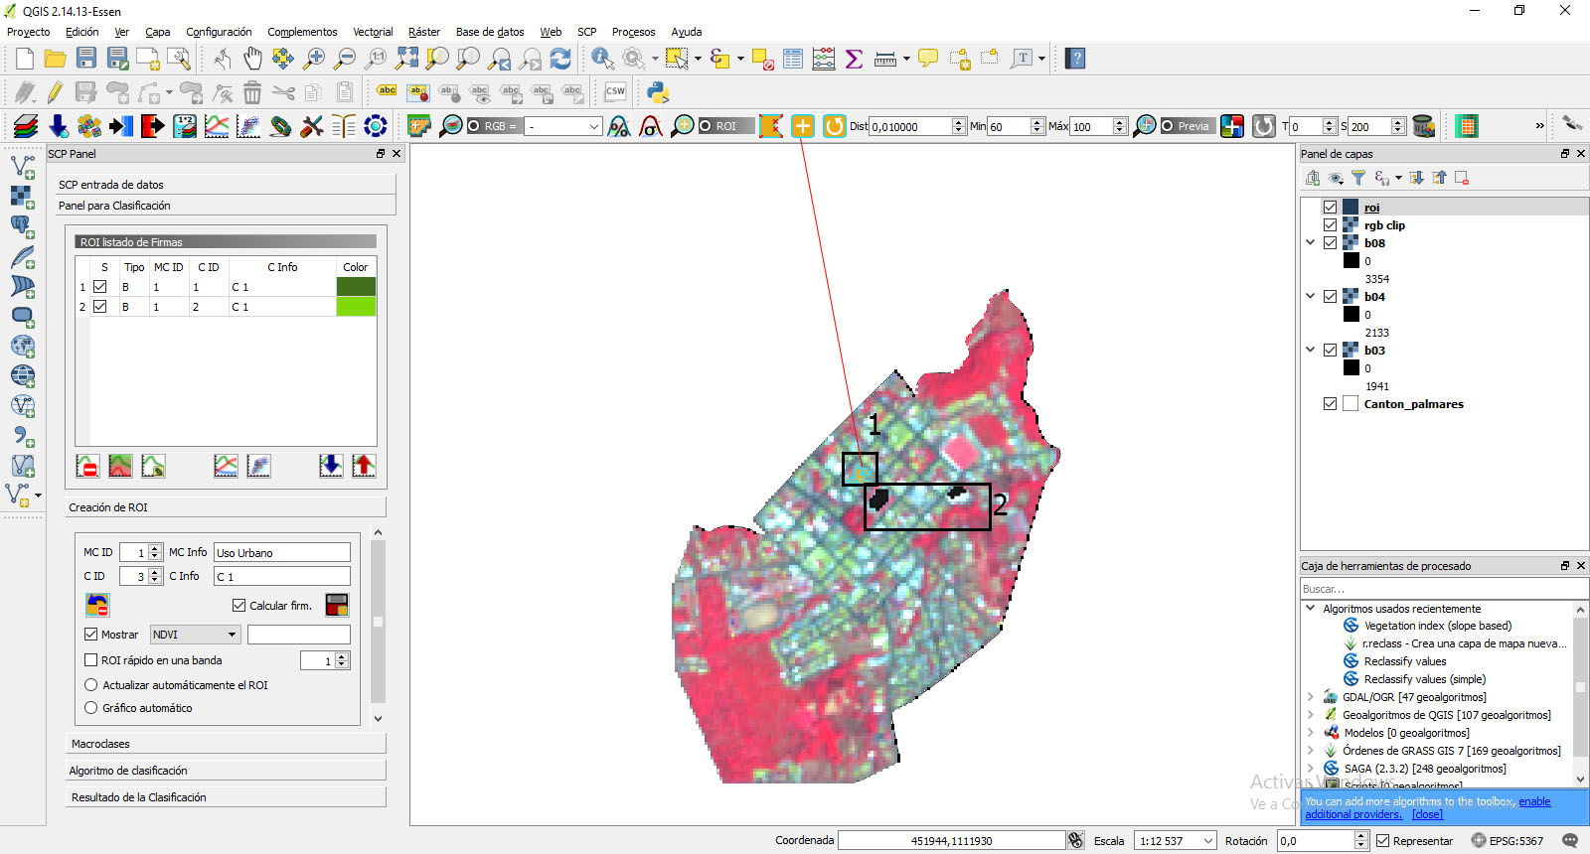This screenshot has width=1590, height=854.
Task: Expand SAGA (2.3.2) algorithms group
Action: tap(1310, 768)
